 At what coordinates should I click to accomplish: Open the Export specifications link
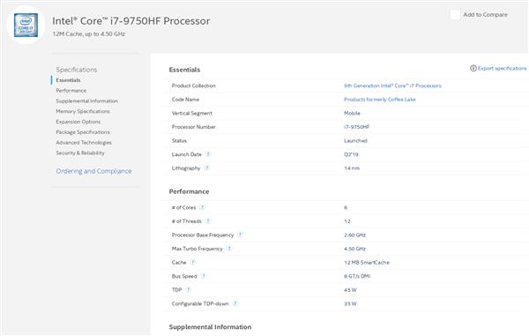pos(502,68)
